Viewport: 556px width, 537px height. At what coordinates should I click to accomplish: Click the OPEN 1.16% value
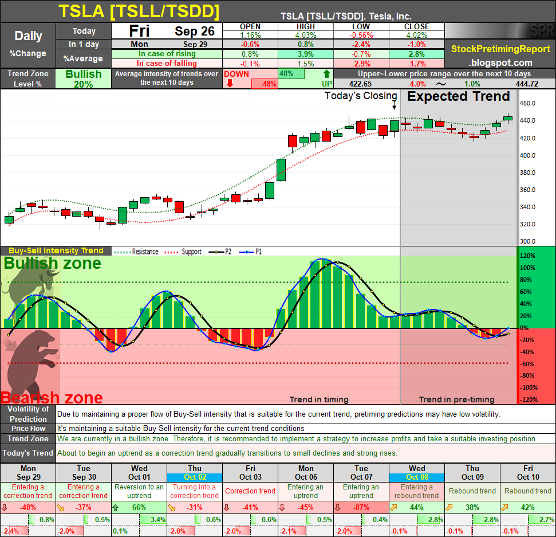point(250,35)
